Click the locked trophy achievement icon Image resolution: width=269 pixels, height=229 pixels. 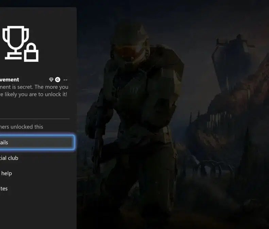[20, 44]
